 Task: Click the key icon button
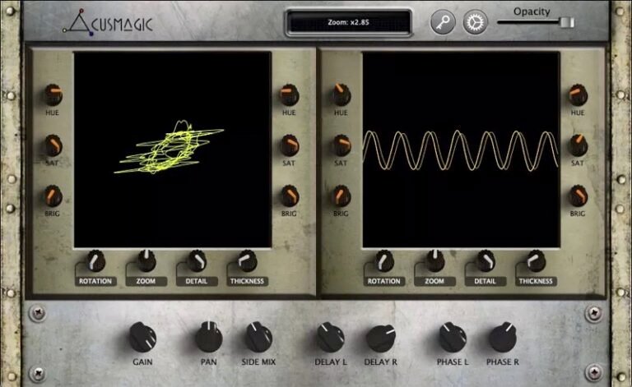(x=443, y=22)
